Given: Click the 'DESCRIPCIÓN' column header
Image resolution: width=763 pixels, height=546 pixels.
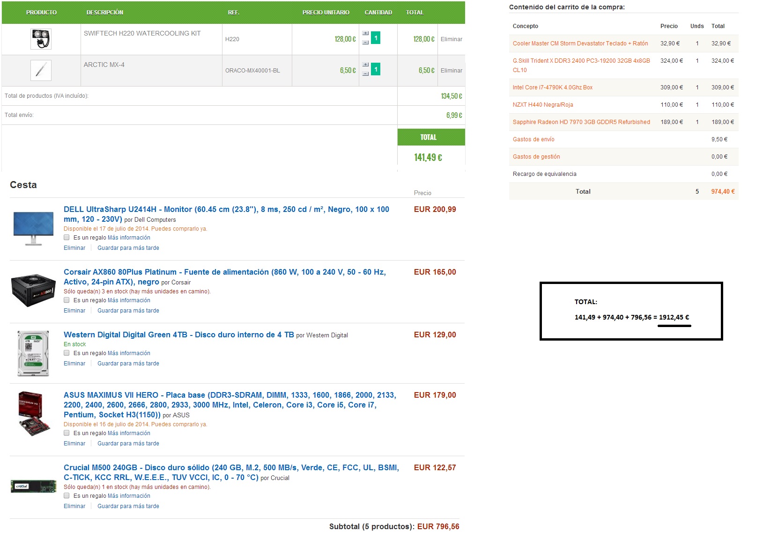Looking at the screenshot, I should 105,13.
